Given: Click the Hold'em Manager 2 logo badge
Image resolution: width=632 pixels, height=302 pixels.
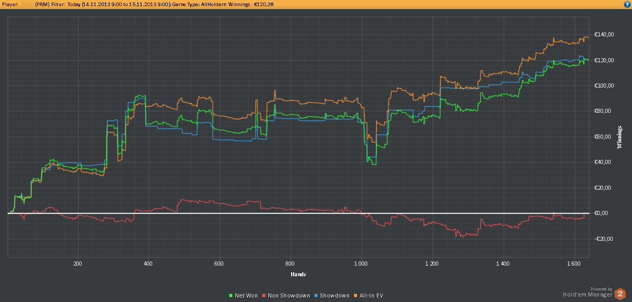Looking at the screenshot, I should pyautogui.click(x=620, y=294).
